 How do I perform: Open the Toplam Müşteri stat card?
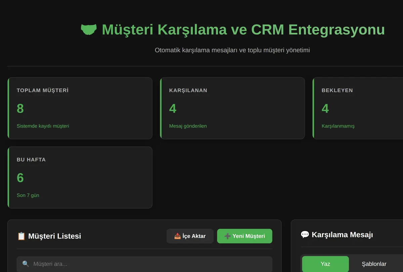(80, 108)
